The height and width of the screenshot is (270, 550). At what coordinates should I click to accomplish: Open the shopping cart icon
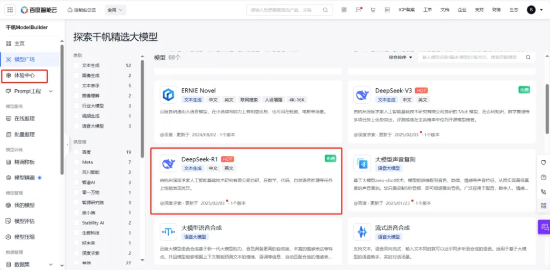tap(373, 10)
